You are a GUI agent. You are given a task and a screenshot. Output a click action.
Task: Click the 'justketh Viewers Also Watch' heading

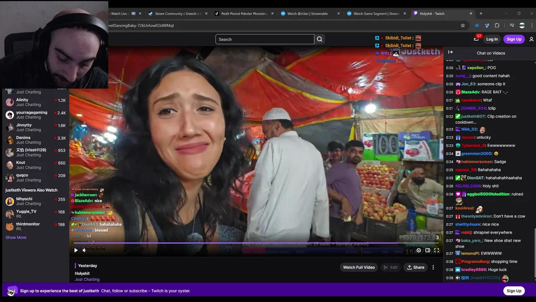click(31, 190)
